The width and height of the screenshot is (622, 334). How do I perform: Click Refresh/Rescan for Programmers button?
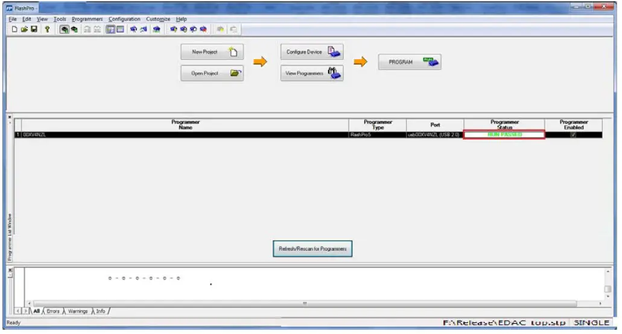(x=313, y=249)
